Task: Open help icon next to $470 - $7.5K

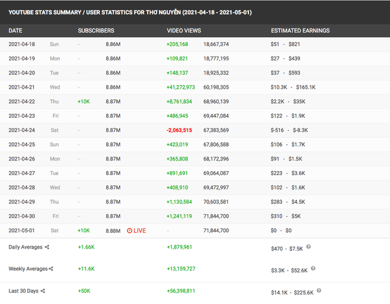Action: pyautogui.click(x=309, y=245)
